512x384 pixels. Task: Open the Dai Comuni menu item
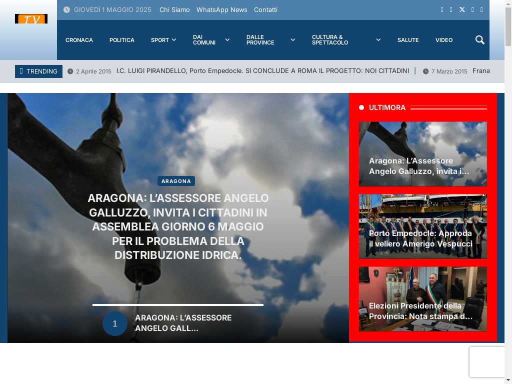204,40
